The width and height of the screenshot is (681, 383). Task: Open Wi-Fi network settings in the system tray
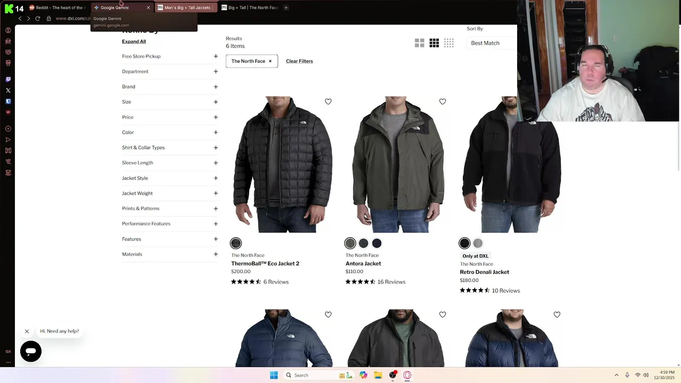[x=637, y=375]
